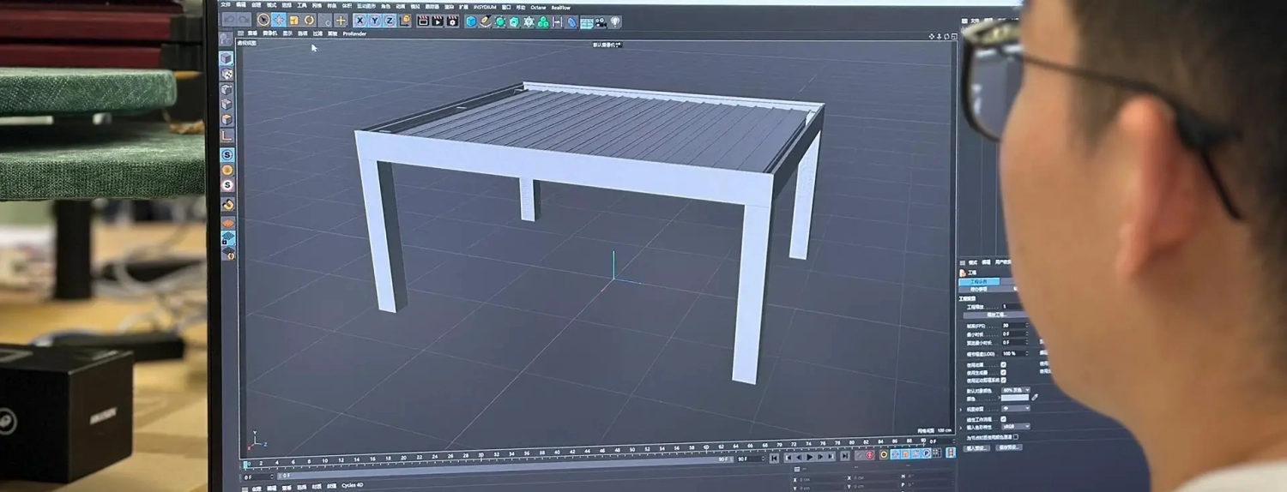Toggle the X axis lock
This screenshot has height=492, width=1287.
(x=360, y=21)
